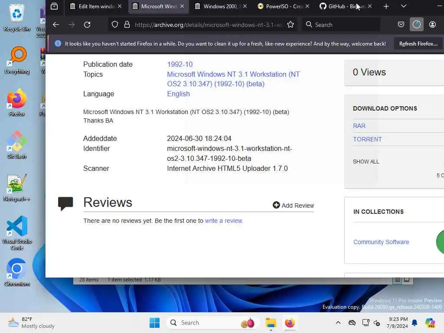Switch to the Windows 2000 tab

point(221,6)
